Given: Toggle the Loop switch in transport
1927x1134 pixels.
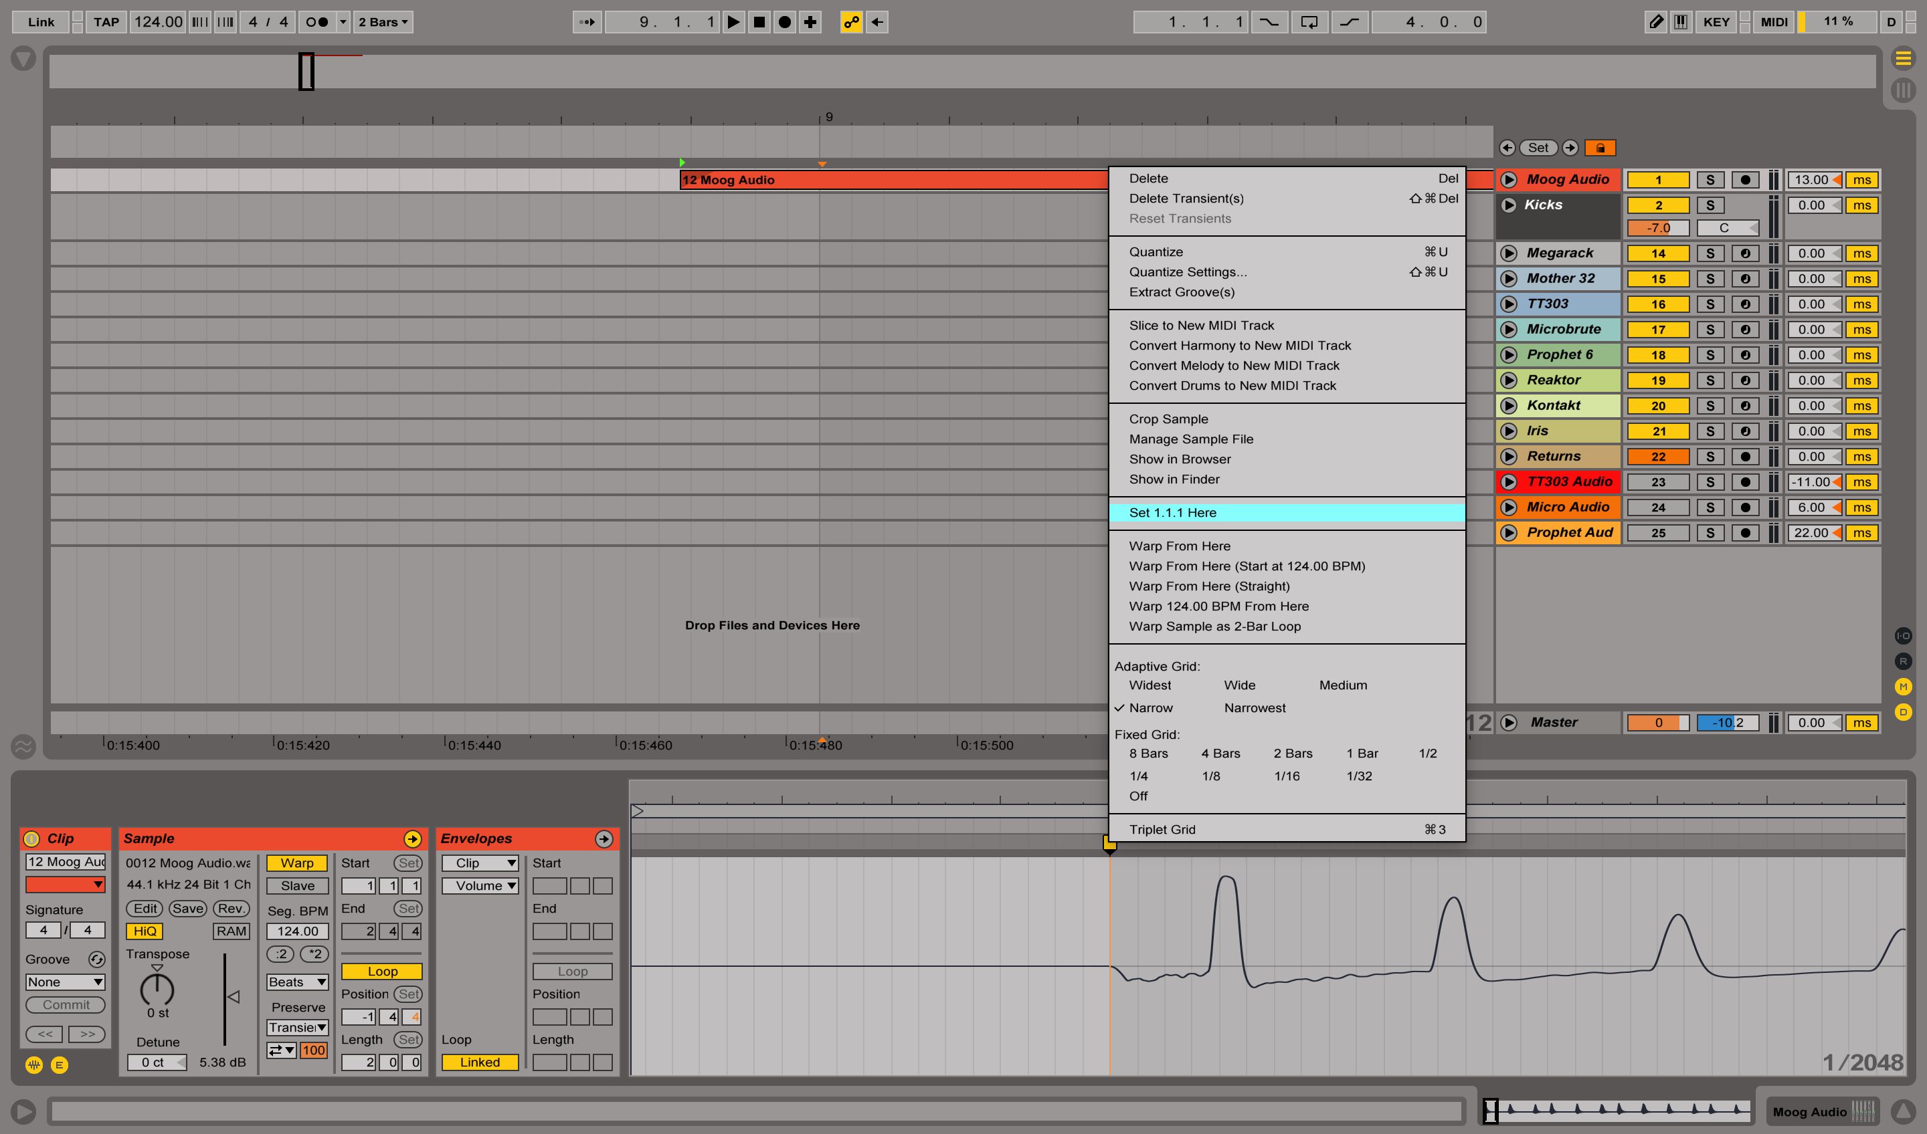Looking at the screenshot, I should click(1309, 22).
